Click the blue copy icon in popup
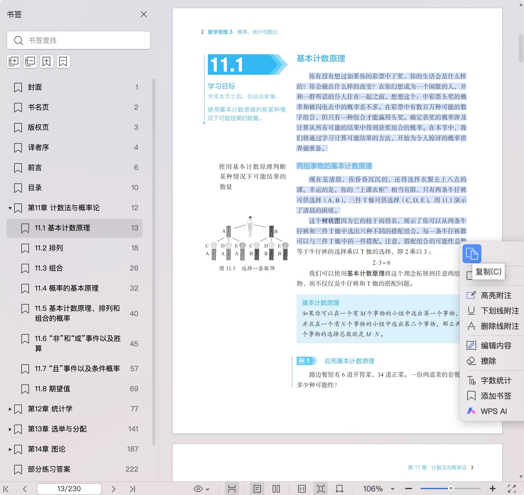524x495 pixels. (x=472, y=254)
